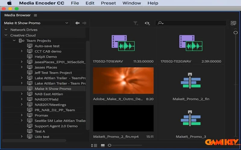Select the Support Agent 2.0 Demo icon
This screenshot has height=150, width=241.
[30, 126]
